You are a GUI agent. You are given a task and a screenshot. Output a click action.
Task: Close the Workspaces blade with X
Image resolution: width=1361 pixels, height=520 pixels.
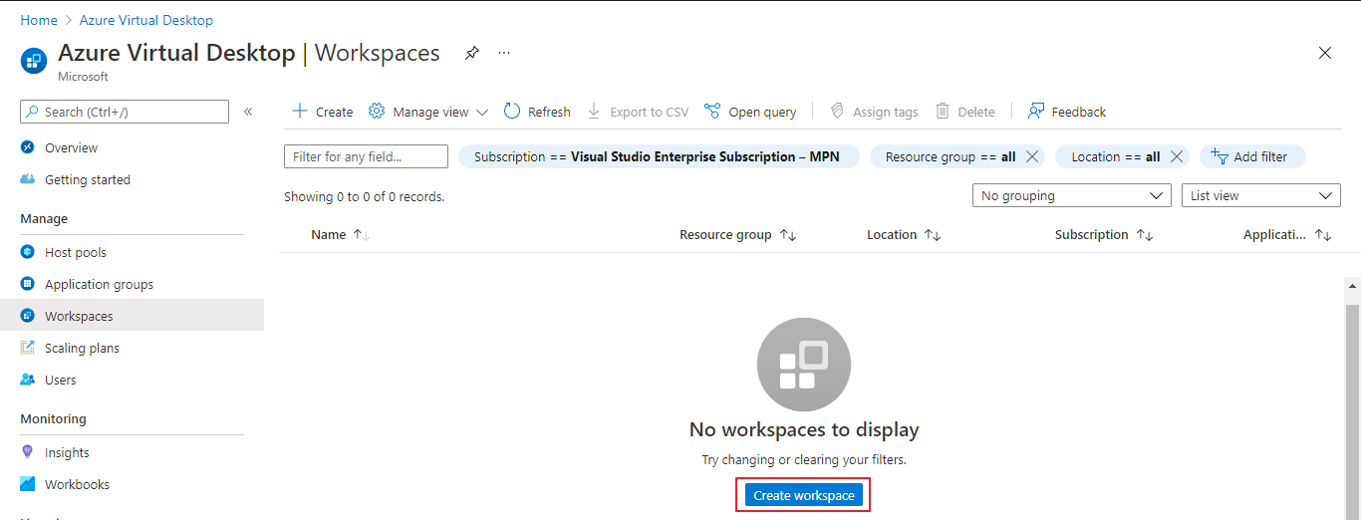[x=1325, y=53]
